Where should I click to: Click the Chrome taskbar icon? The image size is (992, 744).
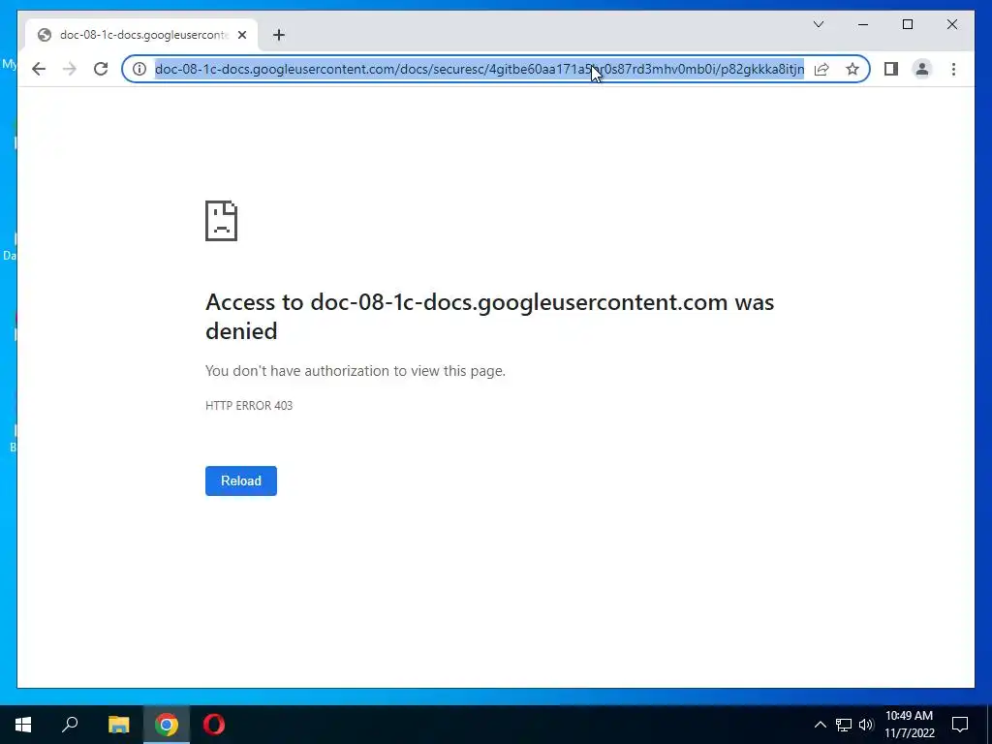click(x=167, y=725)
